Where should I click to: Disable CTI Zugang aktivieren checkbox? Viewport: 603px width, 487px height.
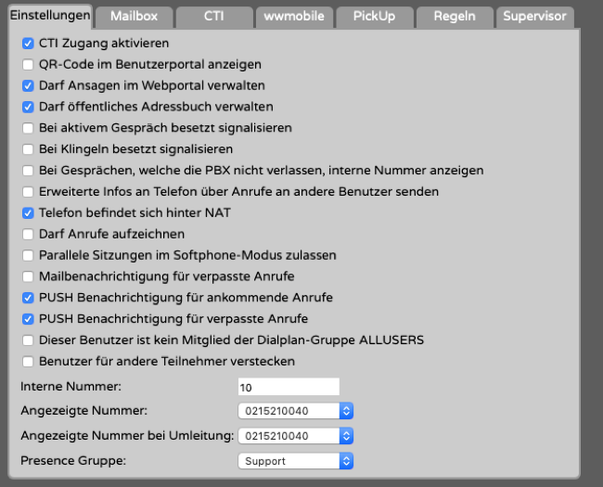[x=28, y=44]
